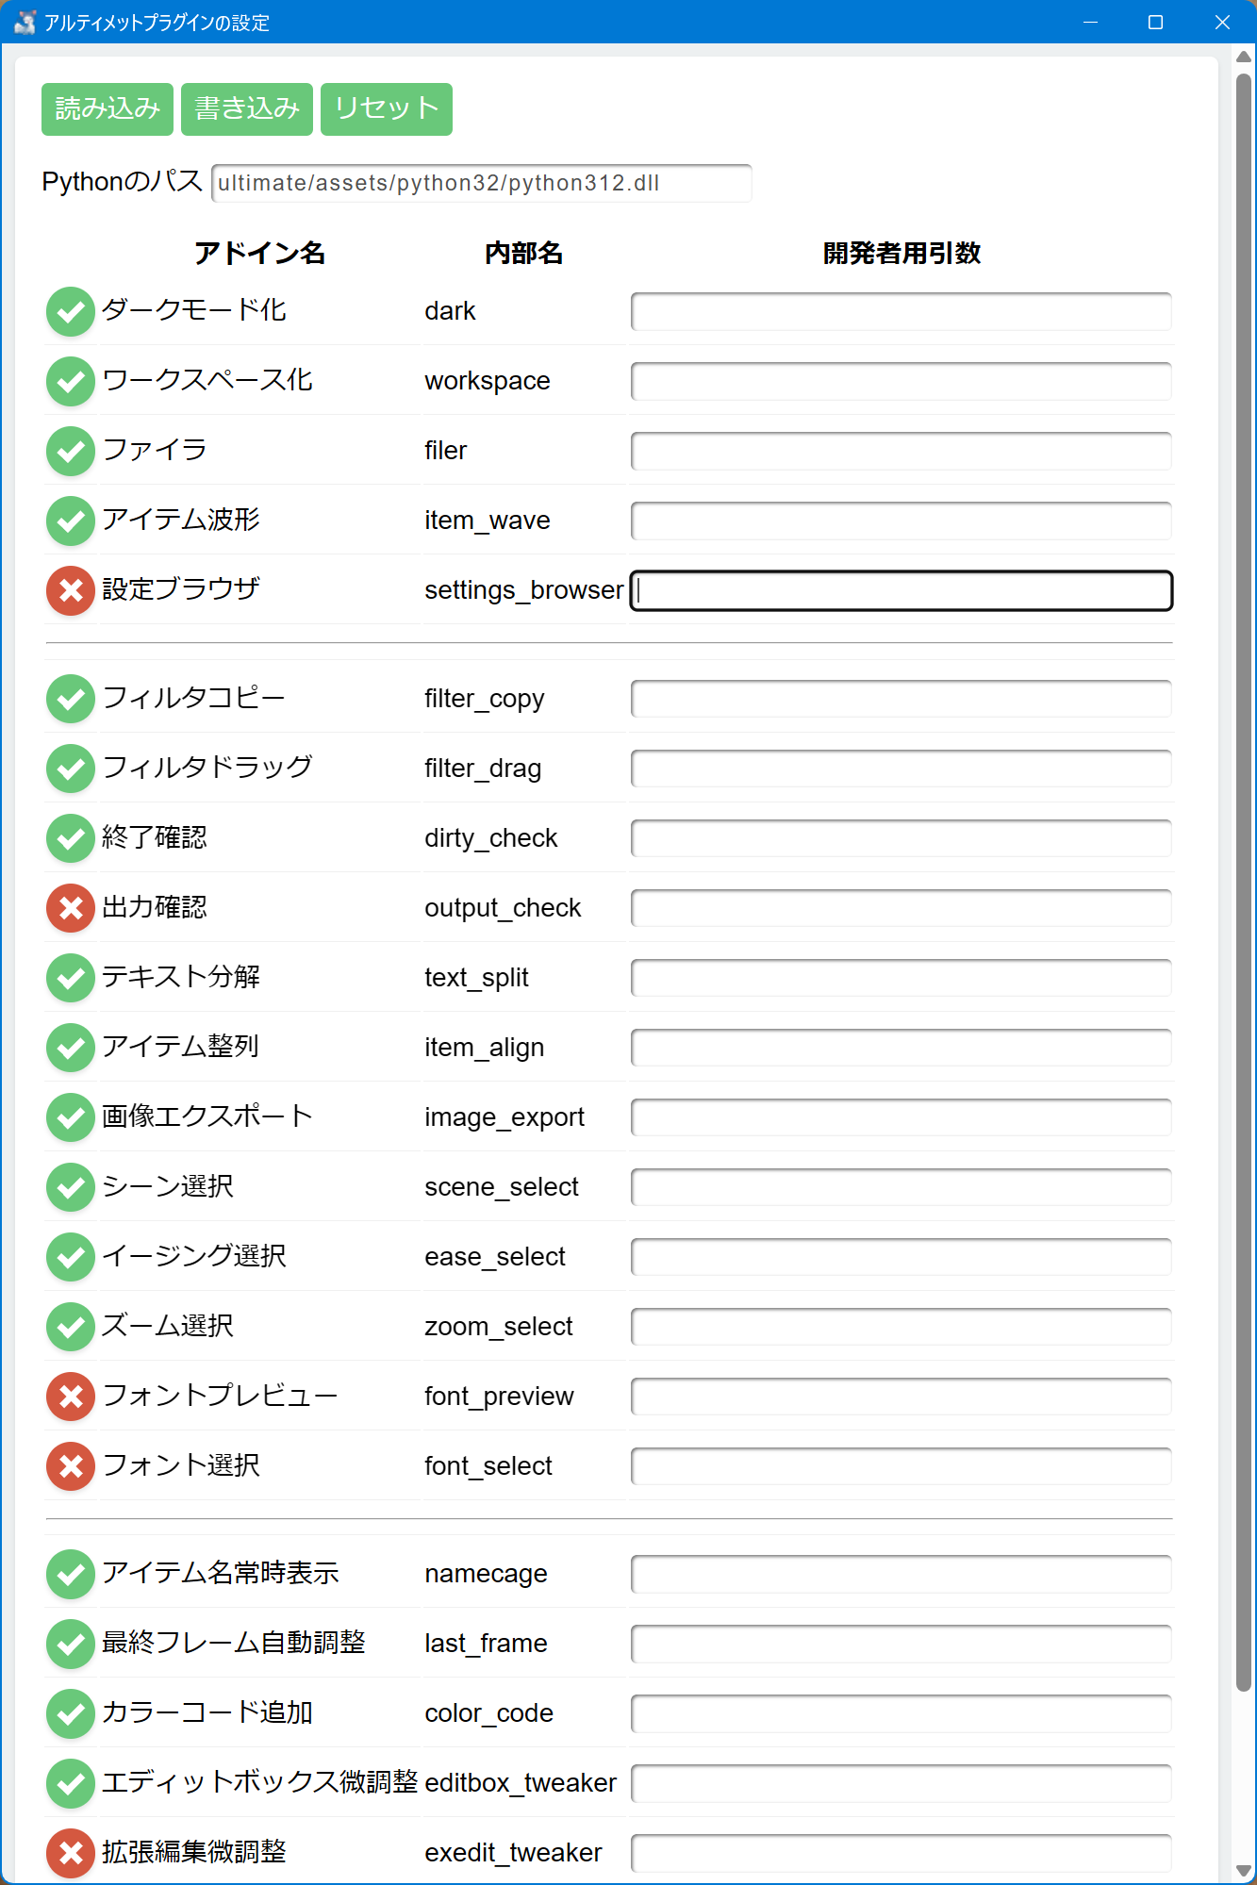
Task: Click the 書き込み (write) button
Action: point(247,109)
